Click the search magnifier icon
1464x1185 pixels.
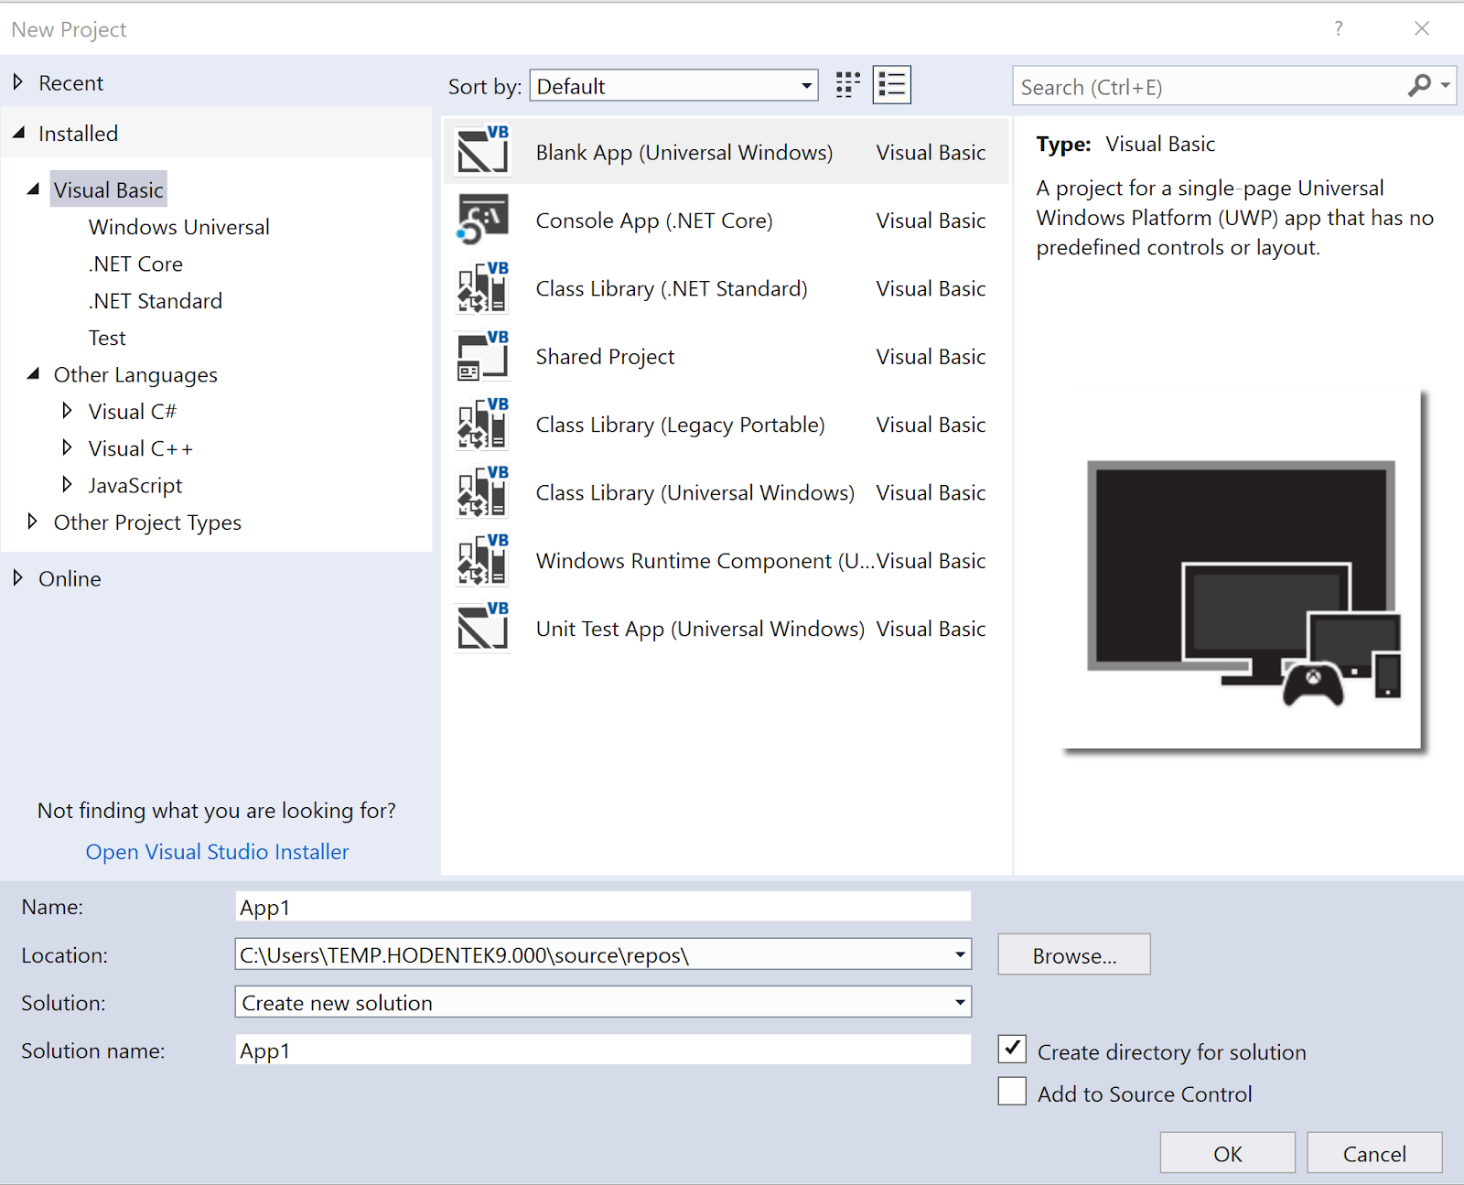click(1419, 86)
